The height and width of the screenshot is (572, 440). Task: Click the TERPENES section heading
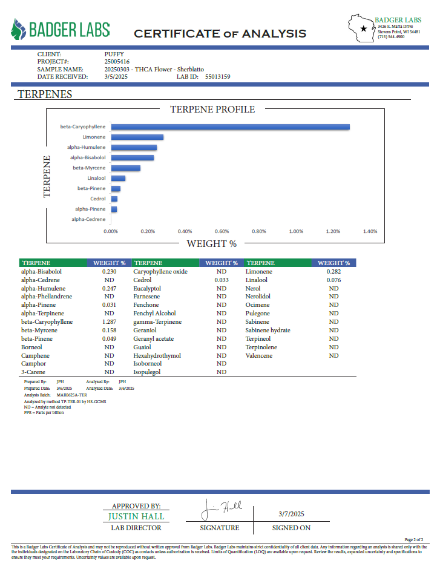pos(45,94)
